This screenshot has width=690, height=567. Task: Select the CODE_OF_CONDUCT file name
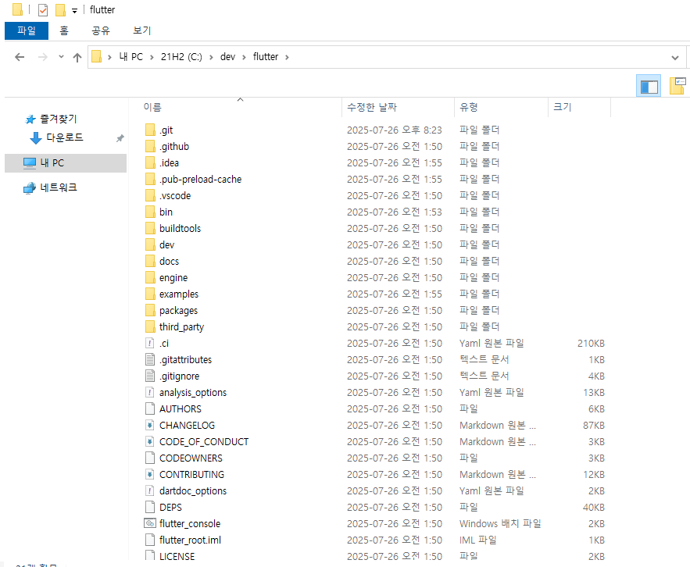tap(204, 441)
